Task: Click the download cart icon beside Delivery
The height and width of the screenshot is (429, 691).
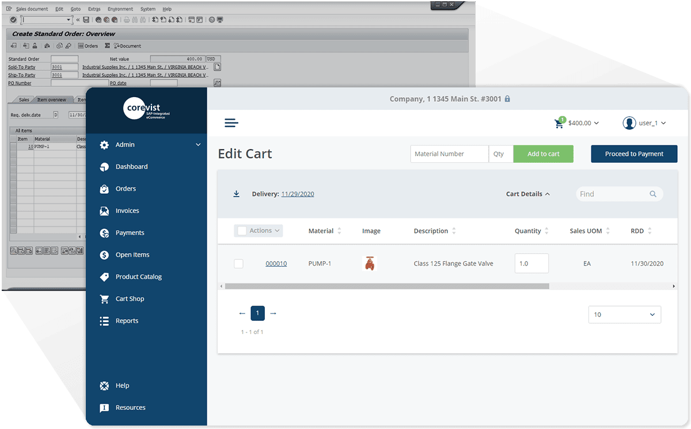Action: (236, 194)
